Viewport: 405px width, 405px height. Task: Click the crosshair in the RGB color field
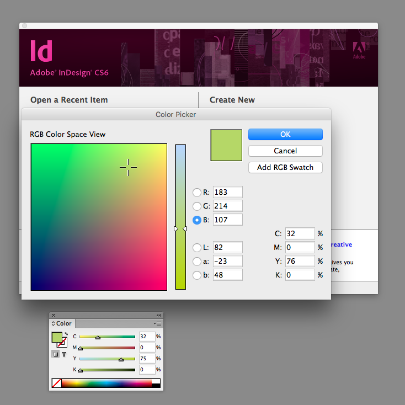(x=128, y=167)
